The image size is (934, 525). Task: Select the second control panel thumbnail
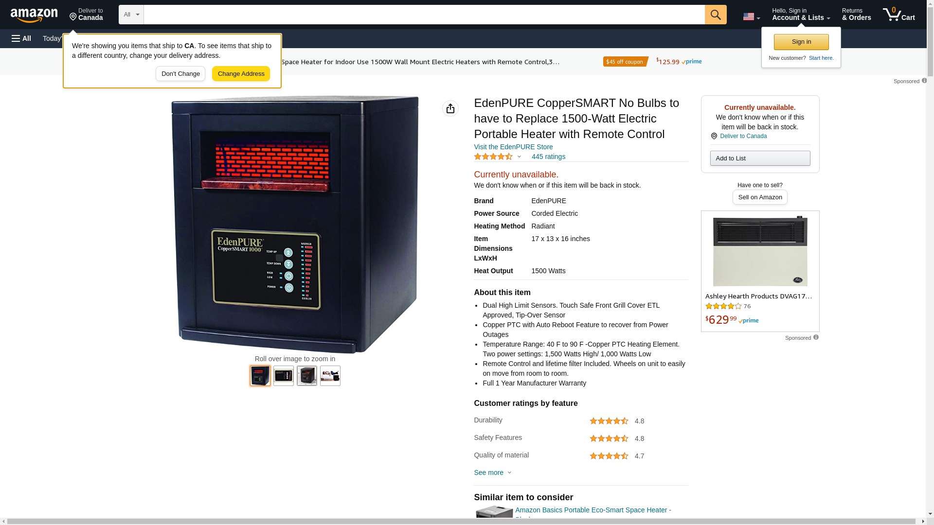click(x=284, y=376)
